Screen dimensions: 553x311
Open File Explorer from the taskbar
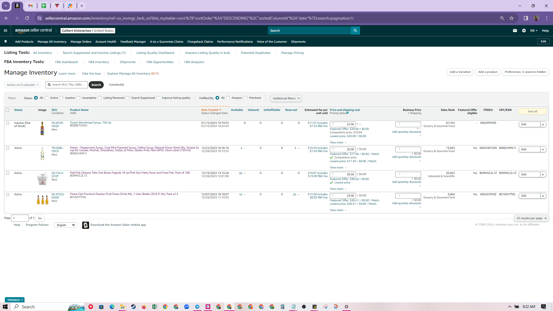123,307
